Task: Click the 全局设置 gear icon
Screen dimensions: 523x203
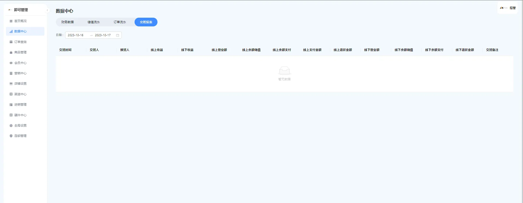Action: (11, 126)
